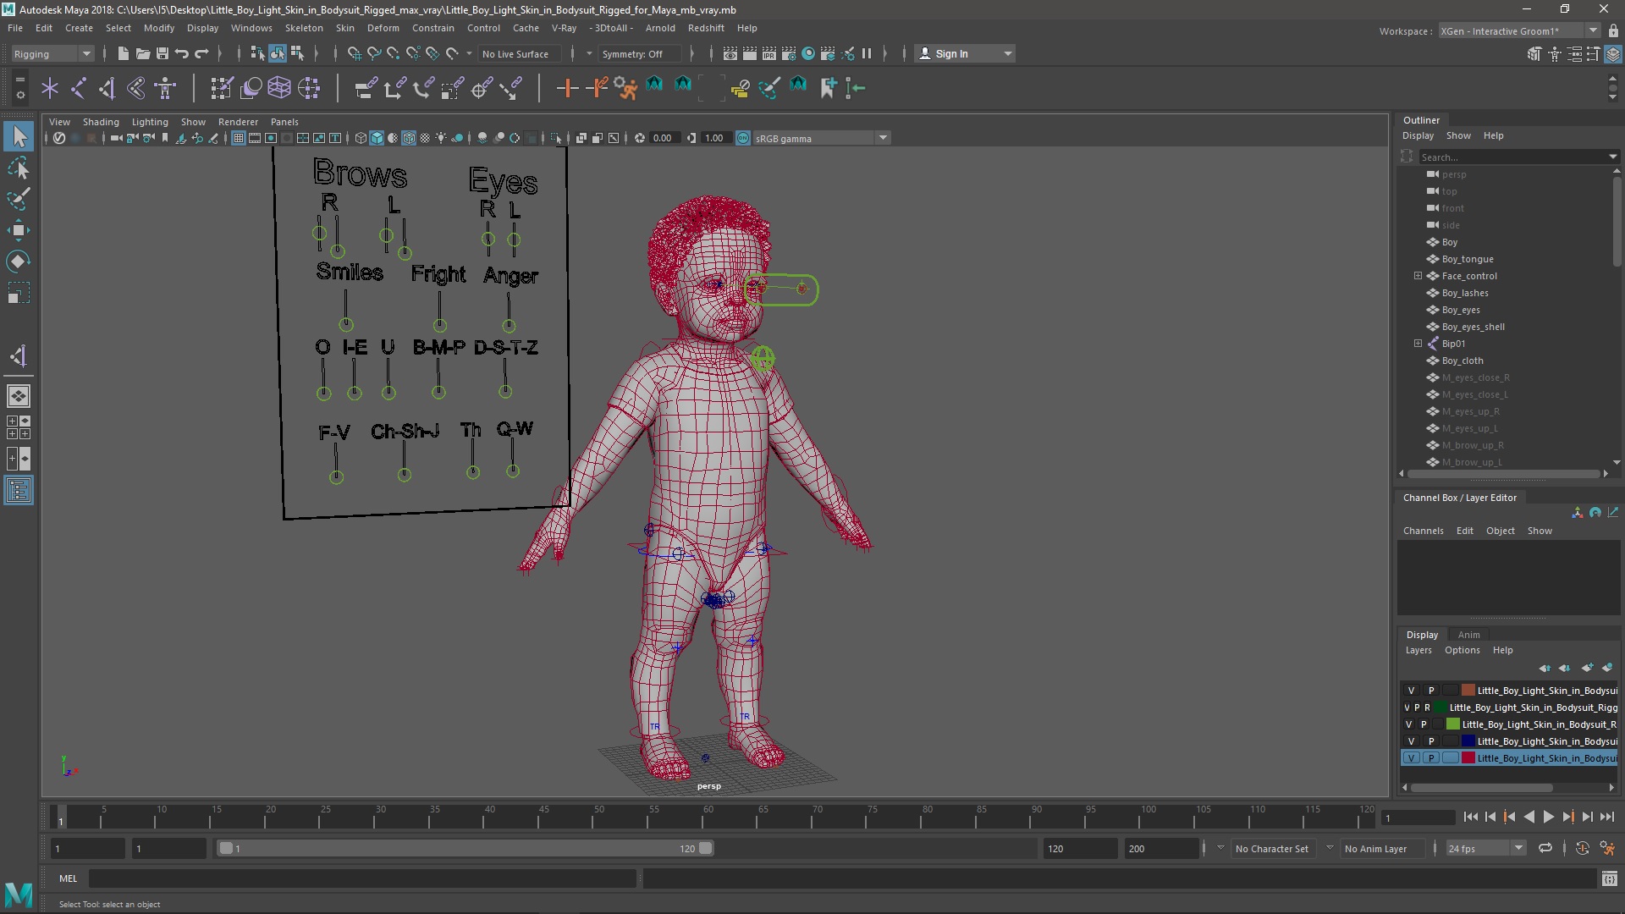Toggle visibility V of the red layer
Viewport: 1625px width, 914px height.
pyautogui.click(x=1411, y=758)
